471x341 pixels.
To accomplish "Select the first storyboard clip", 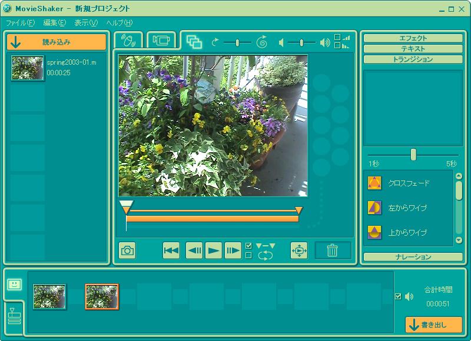I will [49, 297].
